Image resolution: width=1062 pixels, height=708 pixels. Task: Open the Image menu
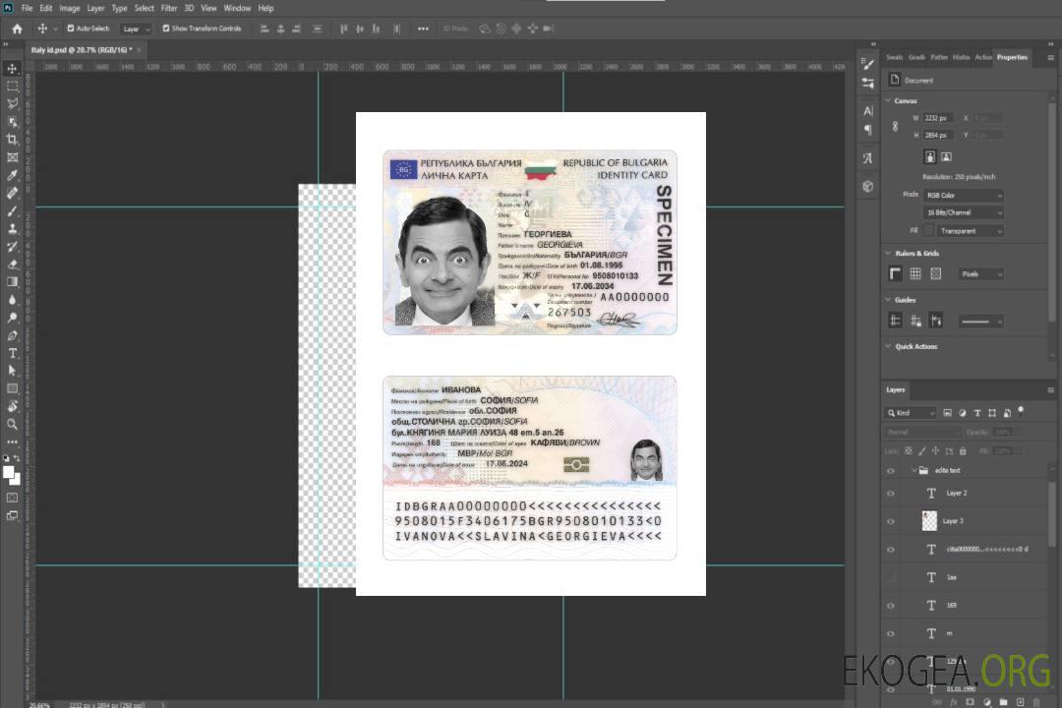(70, 8)
